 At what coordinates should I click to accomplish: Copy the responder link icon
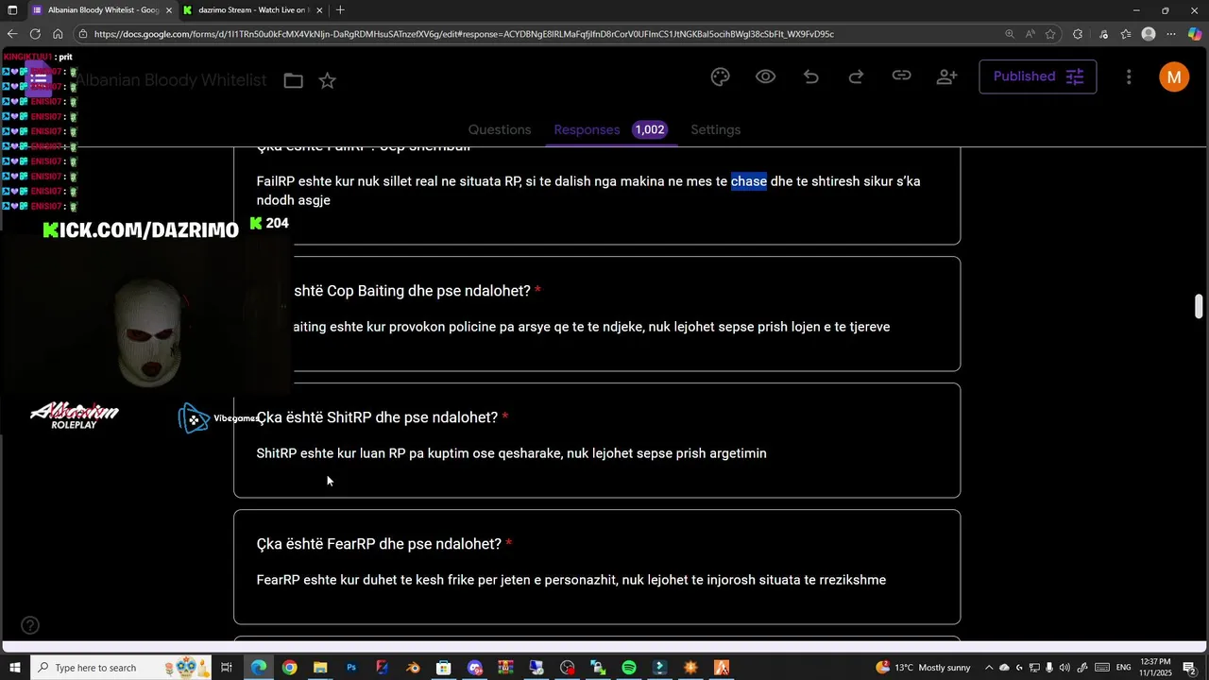pyautogui.click(x=902, y=76)
